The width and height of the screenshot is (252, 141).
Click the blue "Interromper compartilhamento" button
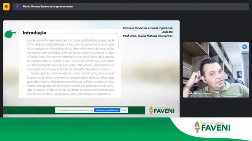tap(107, 110)
